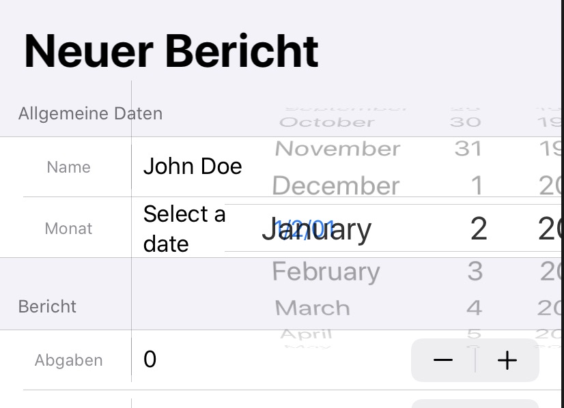Choose March in the month wheel

[x=313, y=307]
